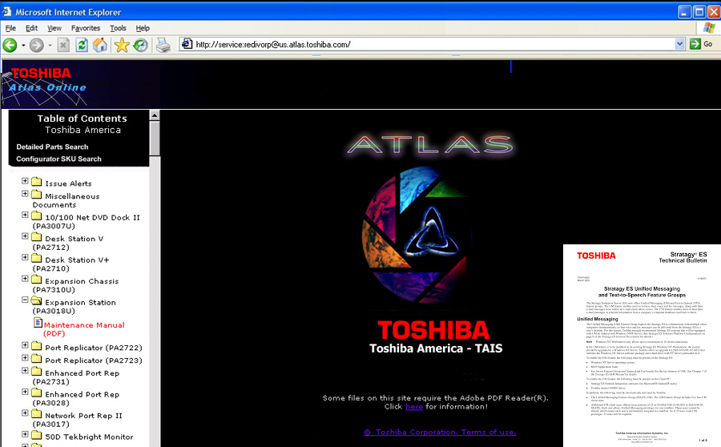Viewport: 721px width, 447px height.
Task: Click the Go button beside address bar
Action: [701, 44]
